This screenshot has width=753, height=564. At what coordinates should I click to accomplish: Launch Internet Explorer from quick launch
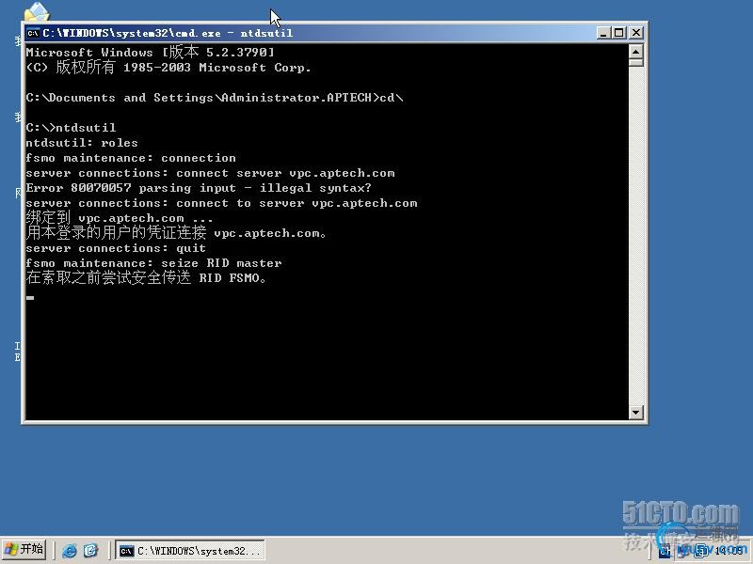69,550
